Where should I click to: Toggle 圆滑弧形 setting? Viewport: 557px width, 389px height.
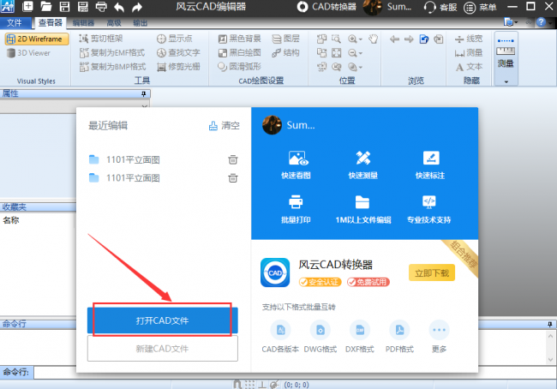pos(239,67)
